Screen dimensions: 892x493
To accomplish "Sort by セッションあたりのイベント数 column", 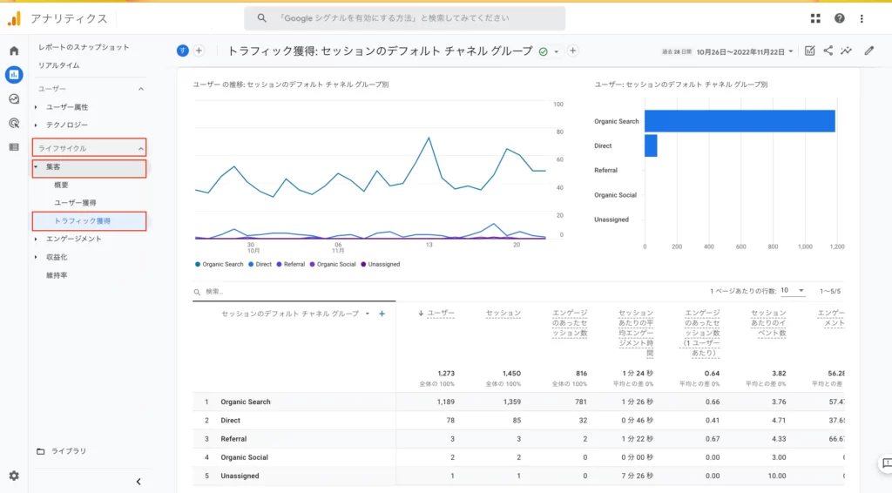I will (768, 323).
